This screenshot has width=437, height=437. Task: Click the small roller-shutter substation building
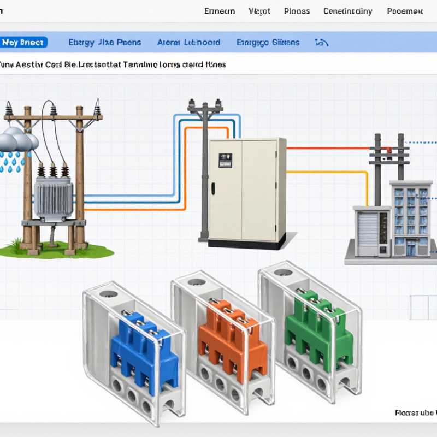click(x=371, y=231)
